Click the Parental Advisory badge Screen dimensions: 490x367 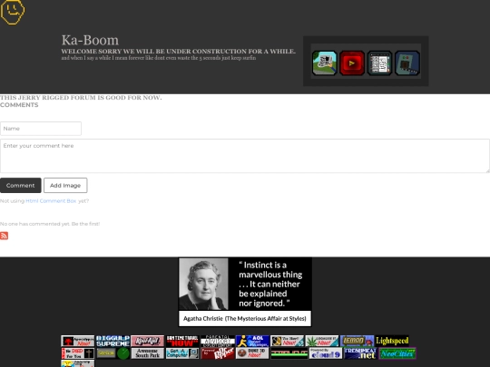pos(218,341)
